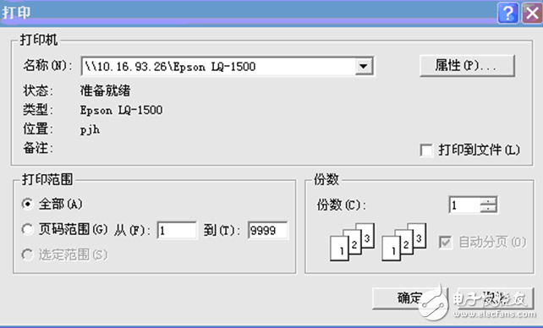Select the 页码范围(G) radio button
This screenshot has width=543, height=328.
coord(27,229)
